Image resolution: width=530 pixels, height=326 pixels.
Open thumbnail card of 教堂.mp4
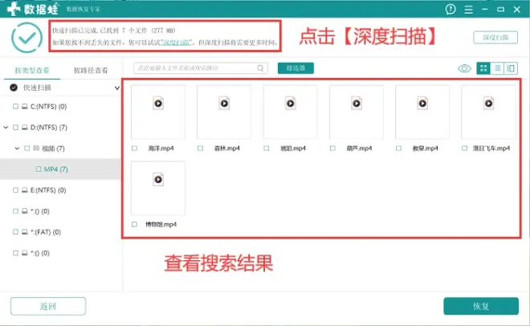tap(422, 112)
